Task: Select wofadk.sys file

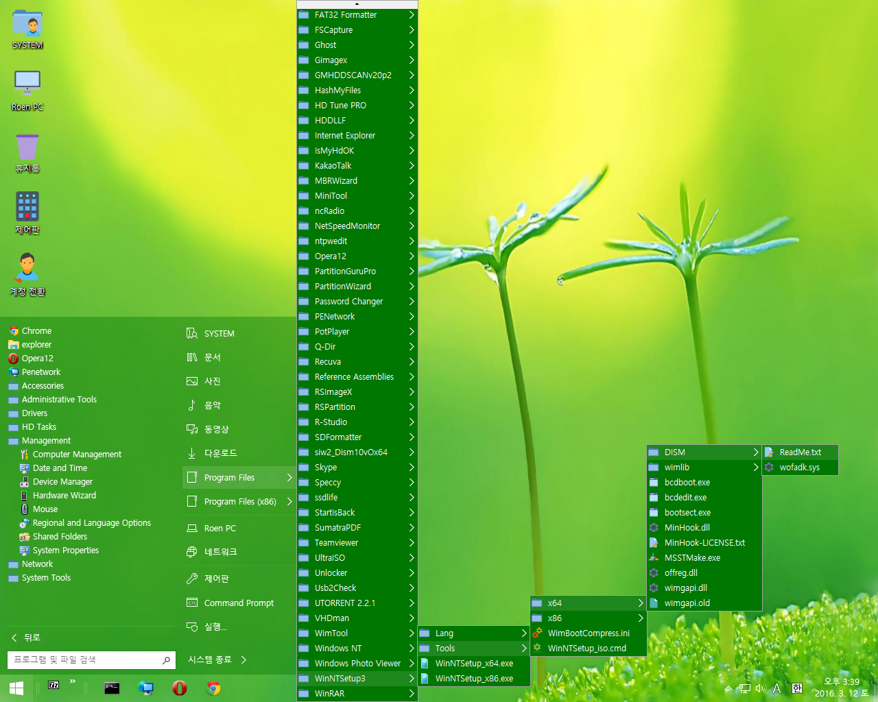Action: [x=800, y=468]
